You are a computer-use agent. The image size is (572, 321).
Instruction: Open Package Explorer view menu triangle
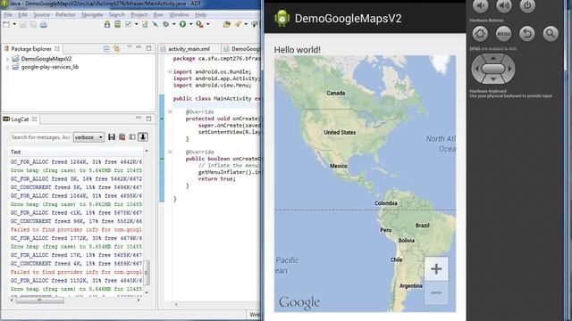tap(129, 47)
